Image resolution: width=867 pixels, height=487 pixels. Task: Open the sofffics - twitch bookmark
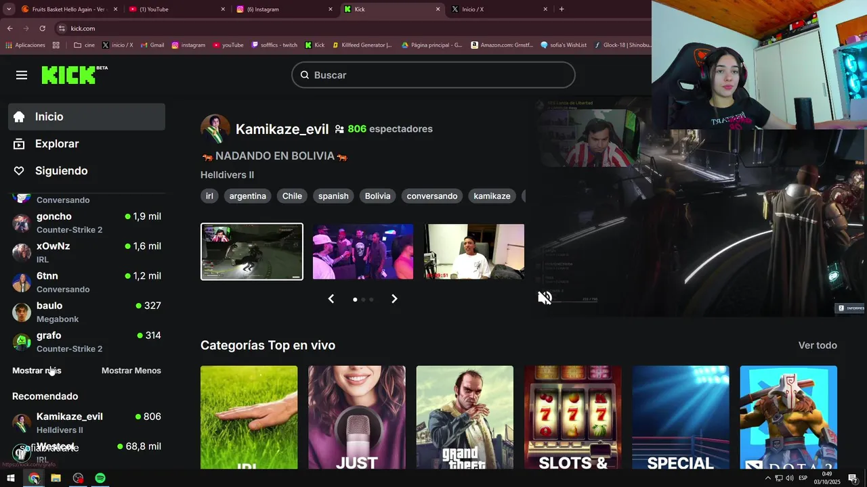click(x=274, y=45)
